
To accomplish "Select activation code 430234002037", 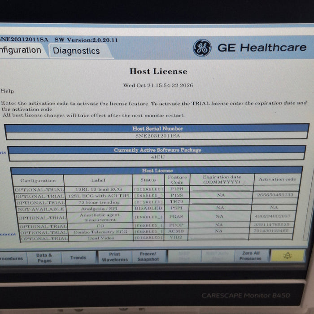I will tap(273, 216).
